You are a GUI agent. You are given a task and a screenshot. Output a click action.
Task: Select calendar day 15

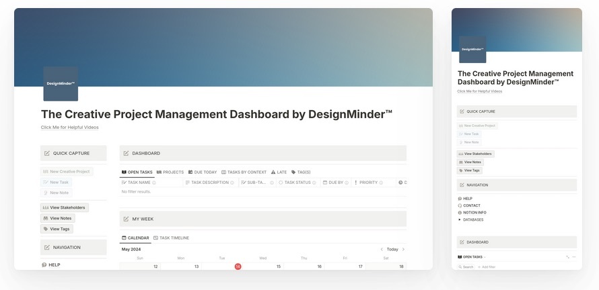279,267
